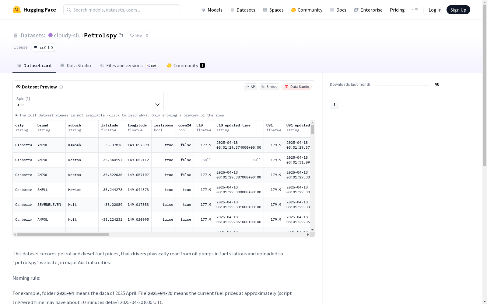Click the API button in Dataset Preview
This screenshot has width=487, height=304.
click(x=251, y=87)
